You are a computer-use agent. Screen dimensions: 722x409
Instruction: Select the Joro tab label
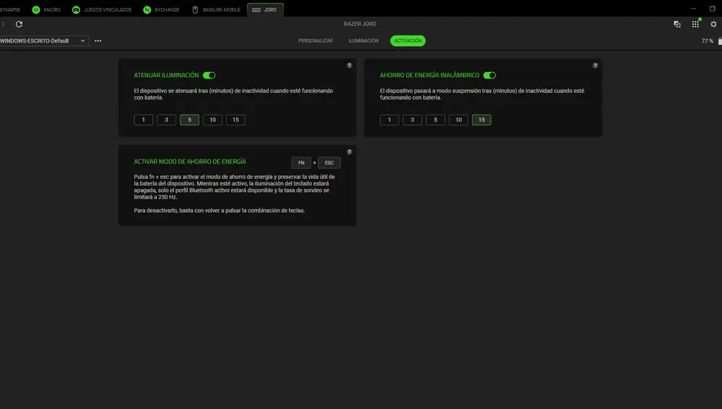[x=270, y=9]
